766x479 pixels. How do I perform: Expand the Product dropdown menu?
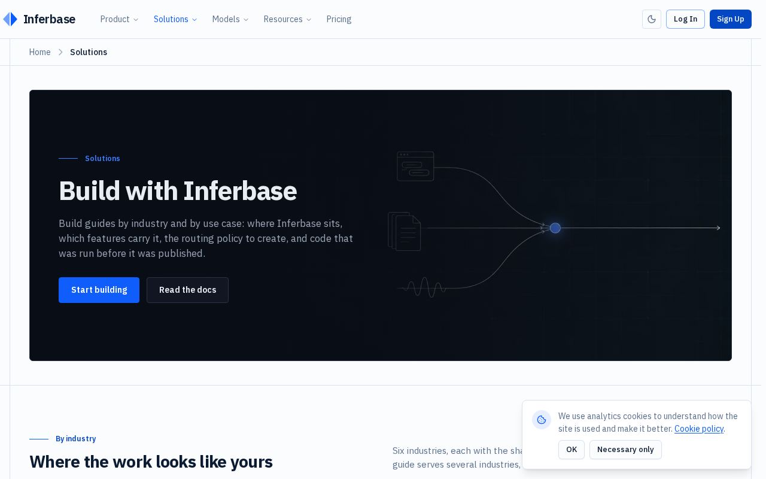pos(120,19)
